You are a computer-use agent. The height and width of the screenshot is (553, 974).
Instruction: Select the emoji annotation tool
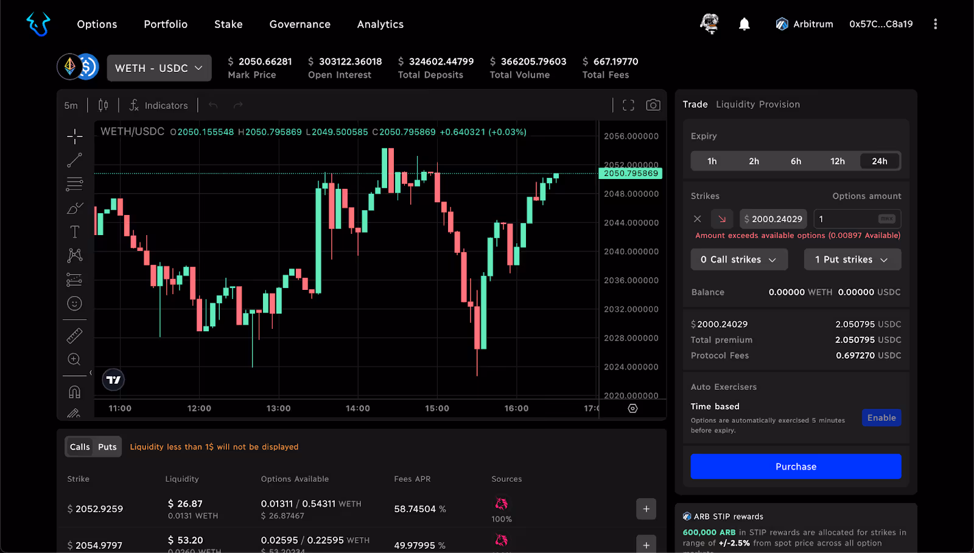tap(74, 303)
